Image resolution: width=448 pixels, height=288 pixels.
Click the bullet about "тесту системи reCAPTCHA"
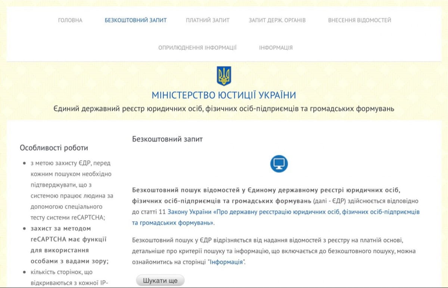coord(72,190)
